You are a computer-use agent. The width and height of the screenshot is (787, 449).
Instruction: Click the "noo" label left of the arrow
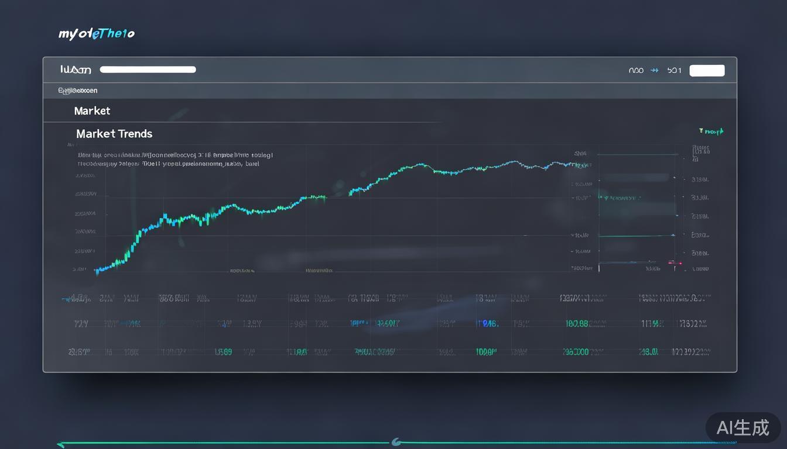(636, 70)
